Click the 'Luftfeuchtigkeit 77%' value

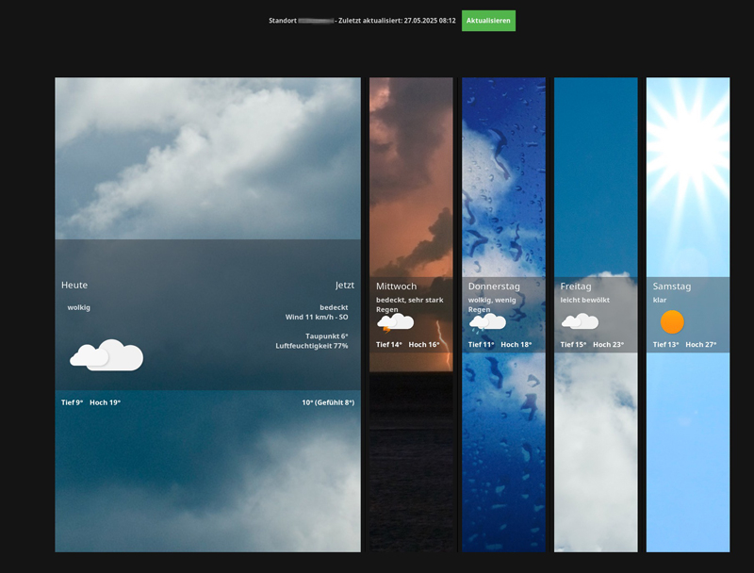click(312, 346)
